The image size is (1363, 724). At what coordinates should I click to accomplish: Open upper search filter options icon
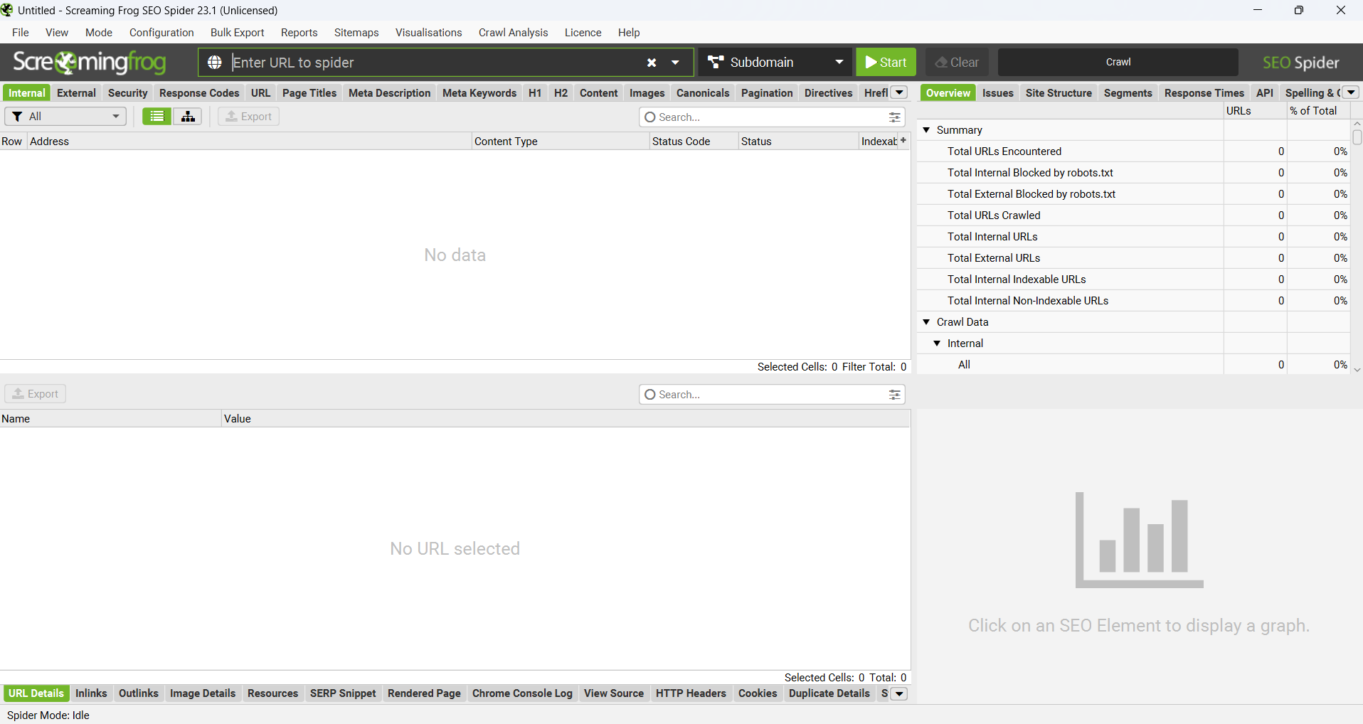point(894,117)
